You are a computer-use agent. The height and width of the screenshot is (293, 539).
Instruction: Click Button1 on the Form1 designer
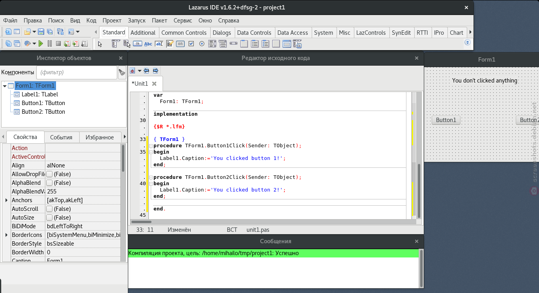446,120
